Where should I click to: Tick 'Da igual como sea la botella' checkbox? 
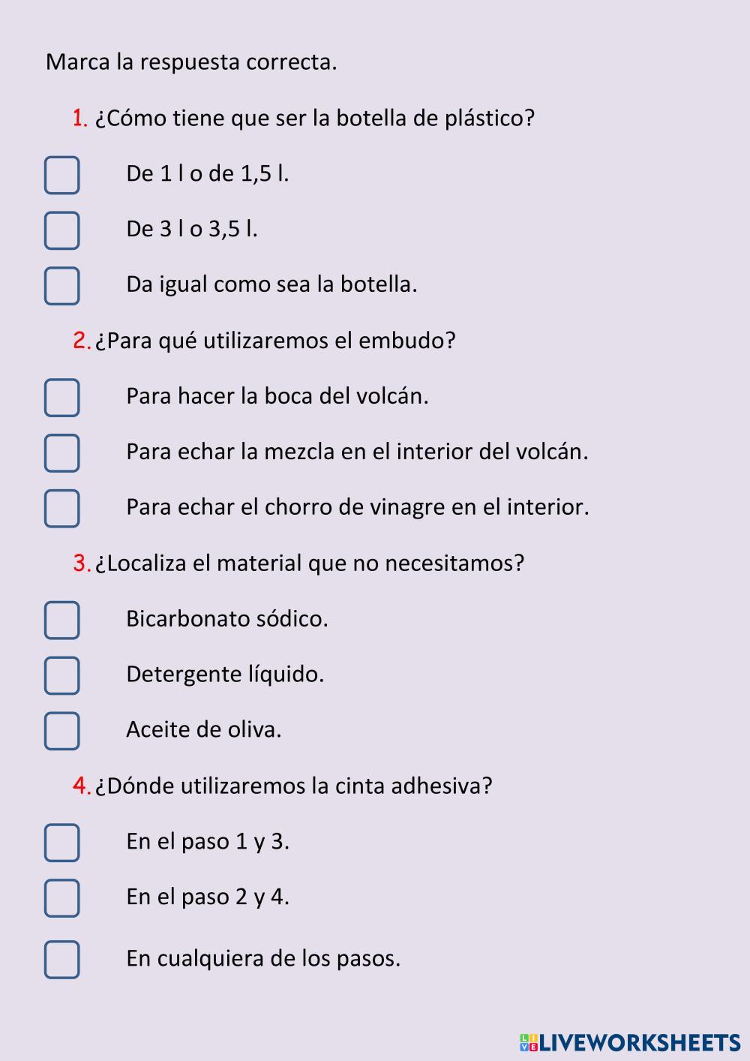61,286
